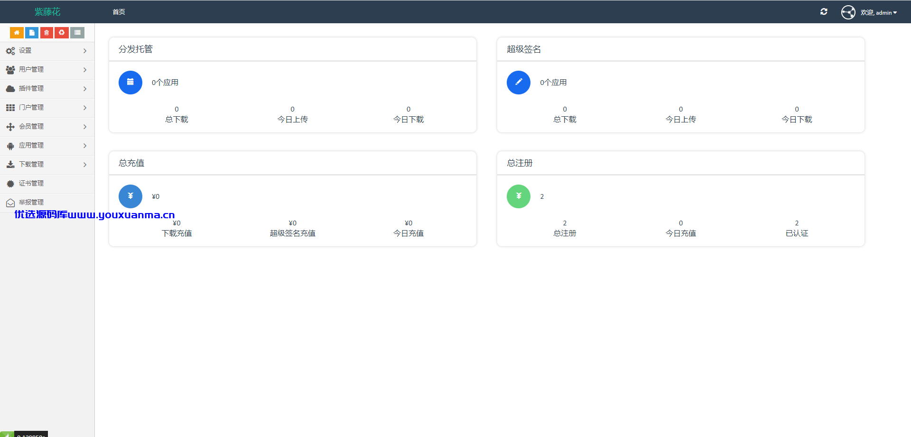Click 0个应用 text in 超级签名 card

553,83
